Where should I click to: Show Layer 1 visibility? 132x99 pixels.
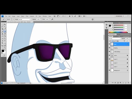tap(109, 67)
